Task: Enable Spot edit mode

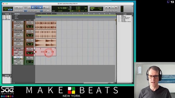Action: [10, 8]
